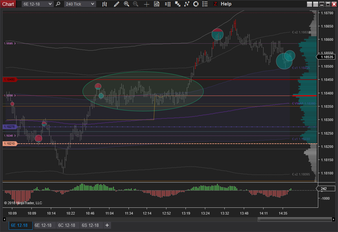
Task: Click the Zoom Out magnifier
Action: (136, 4)
